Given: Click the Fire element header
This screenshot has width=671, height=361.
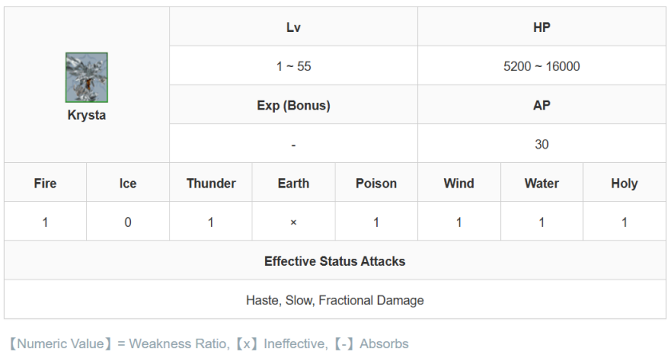Looking at the screenshot, I should coord(46,184).
